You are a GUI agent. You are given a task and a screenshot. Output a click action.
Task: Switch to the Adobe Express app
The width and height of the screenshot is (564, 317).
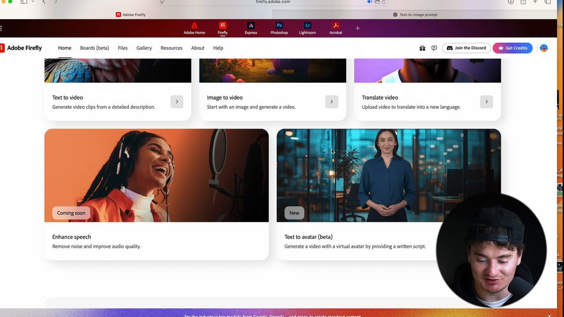251,28
